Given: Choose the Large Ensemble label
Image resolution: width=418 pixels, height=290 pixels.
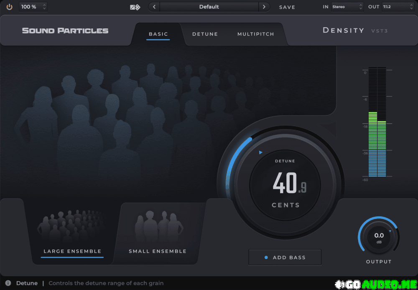Looking at the screenshot, I should click(72, 252).
